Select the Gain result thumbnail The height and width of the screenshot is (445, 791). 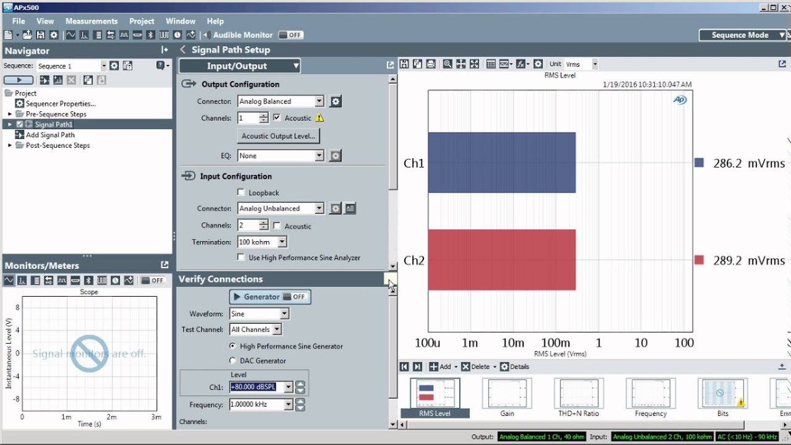(x=507, y=399)
